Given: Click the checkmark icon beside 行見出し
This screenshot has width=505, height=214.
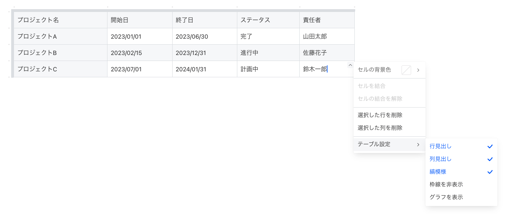Looking at the screenshot, I should 490,146.
